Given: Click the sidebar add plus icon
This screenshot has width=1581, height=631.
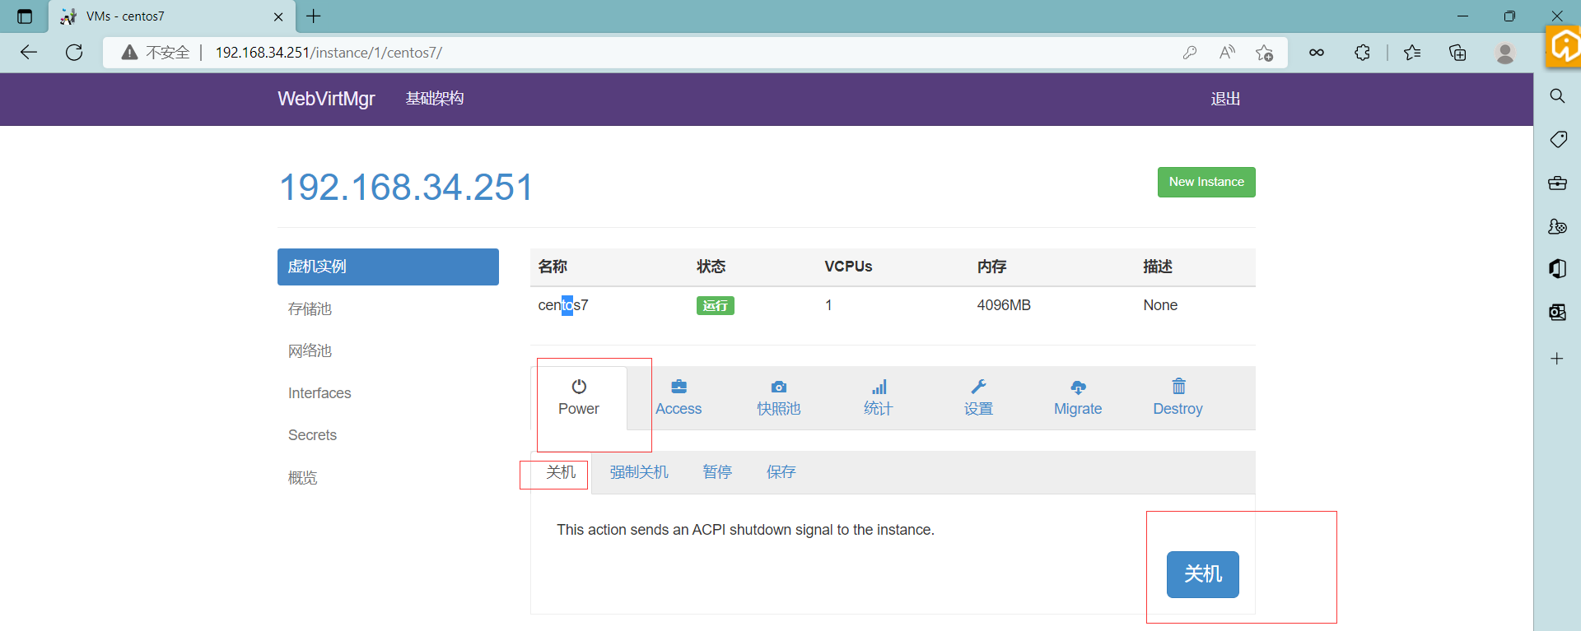Looking at the screenshot, I should point(1557,359).
